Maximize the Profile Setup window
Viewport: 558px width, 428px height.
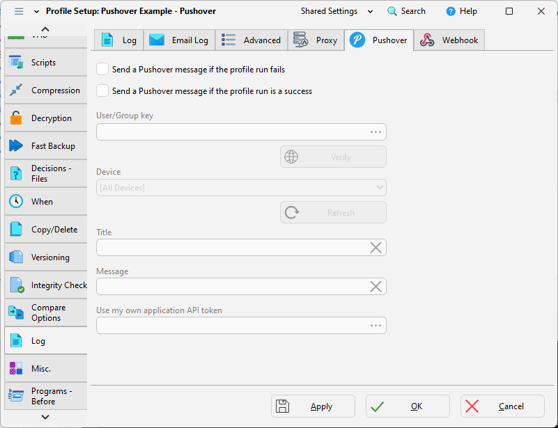pyautogui.click(x=509, y=11)
